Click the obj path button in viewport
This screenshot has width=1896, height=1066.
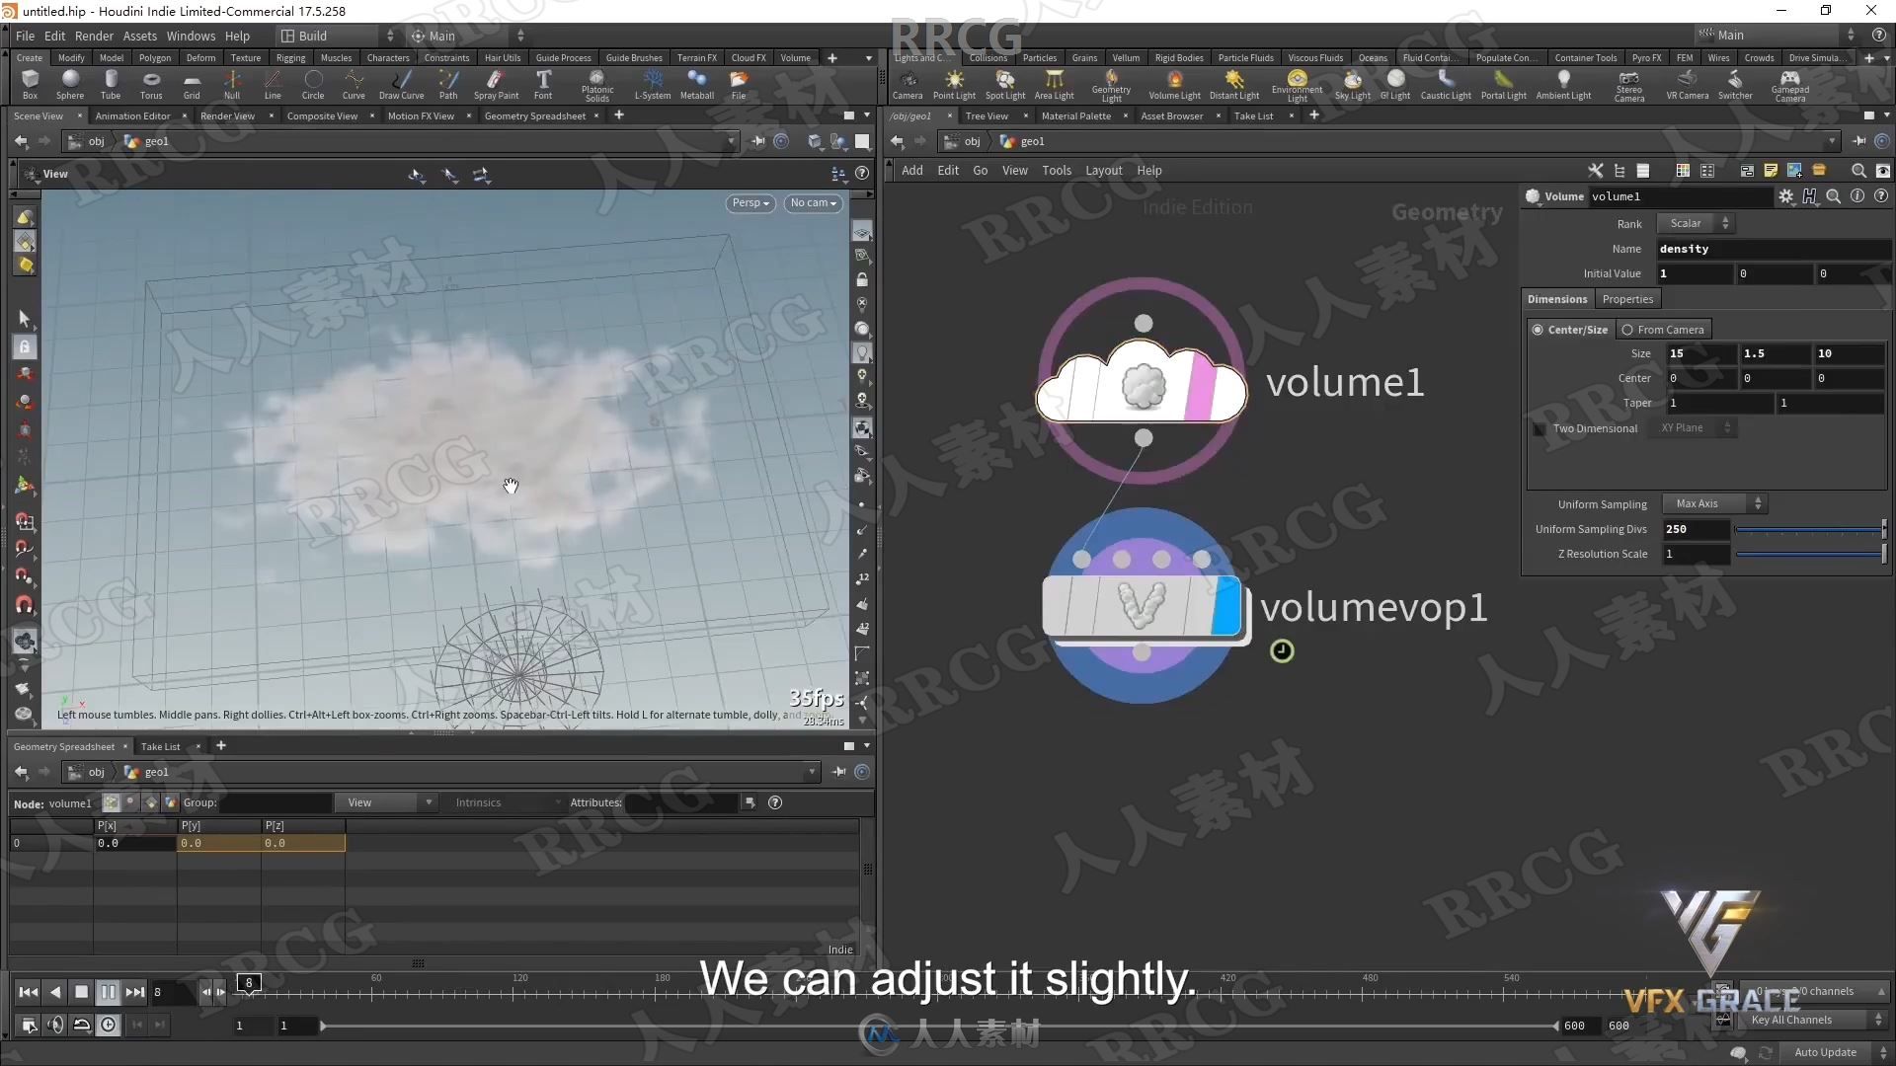coord(88,141)
